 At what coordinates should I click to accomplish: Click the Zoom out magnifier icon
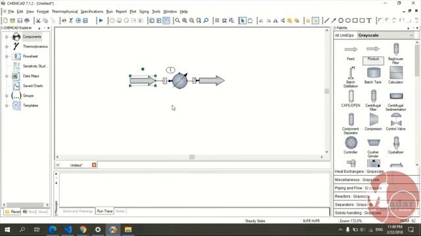click(x=191, y=20)
